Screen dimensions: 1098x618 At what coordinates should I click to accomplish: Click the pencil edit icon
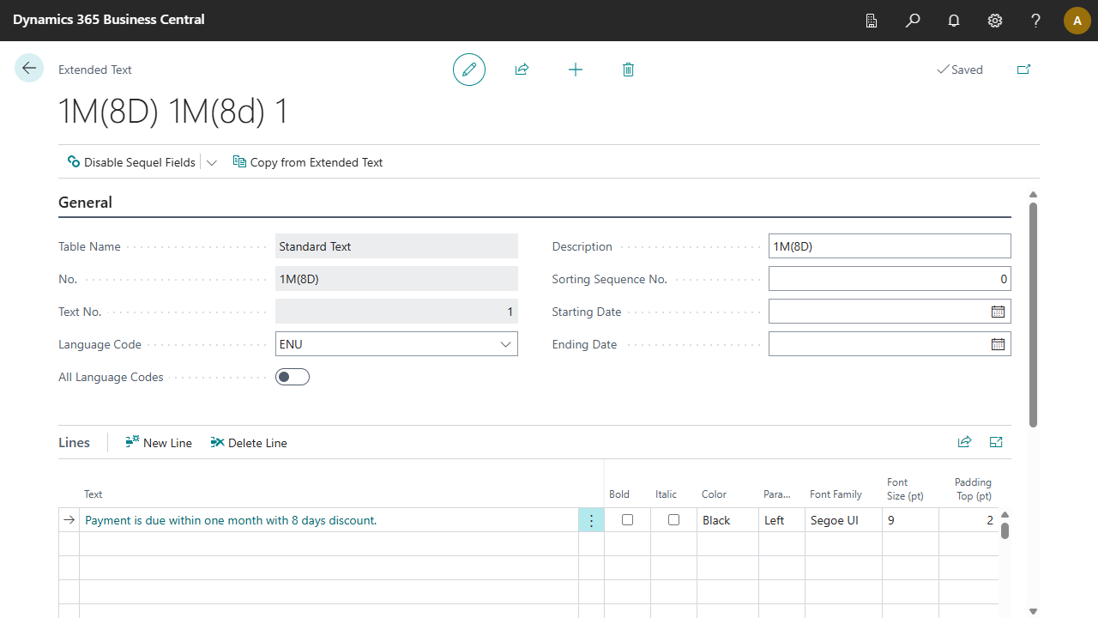[469, 70]
